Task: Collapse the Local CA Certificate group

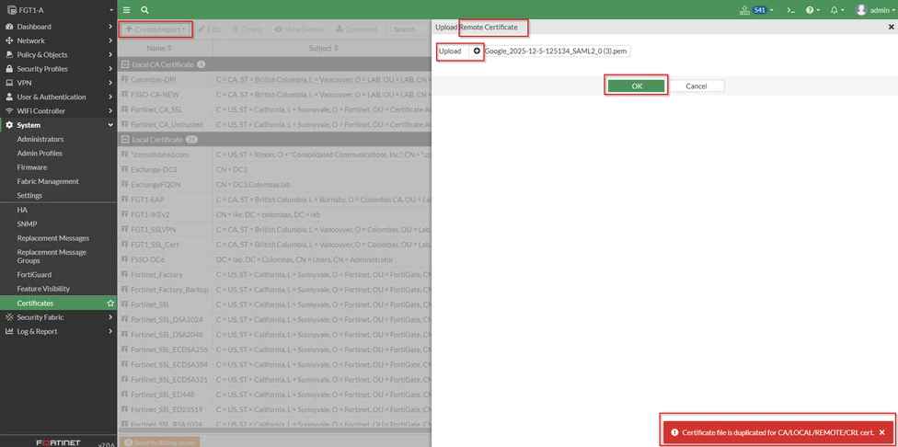Action: point(124,64)
